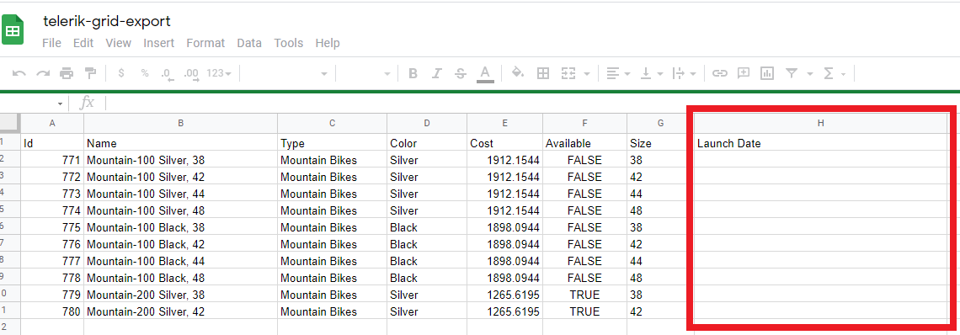Decrease decimal places
The height and width of the screenshot is (335, 960).
tap(167, 74)
